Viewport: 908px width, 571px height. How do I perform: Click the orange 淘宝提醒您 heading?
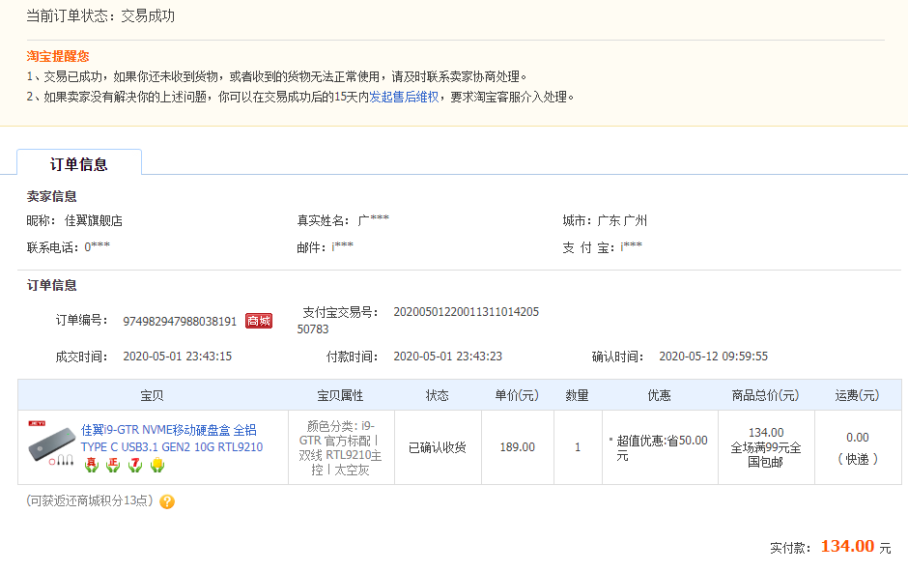click(x=58, y=56)
